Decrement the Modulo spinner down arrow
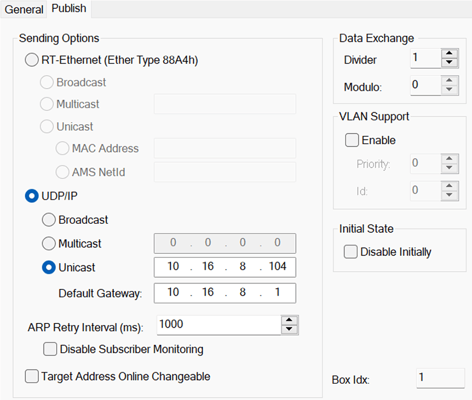472x400 pixels. pyautogui.click(x=449, y=90)
